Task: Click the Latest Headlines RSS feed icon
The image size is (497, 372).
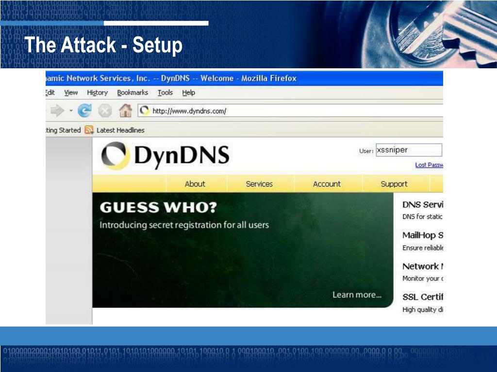Action: pyautogui.click(x=89, y=130)
